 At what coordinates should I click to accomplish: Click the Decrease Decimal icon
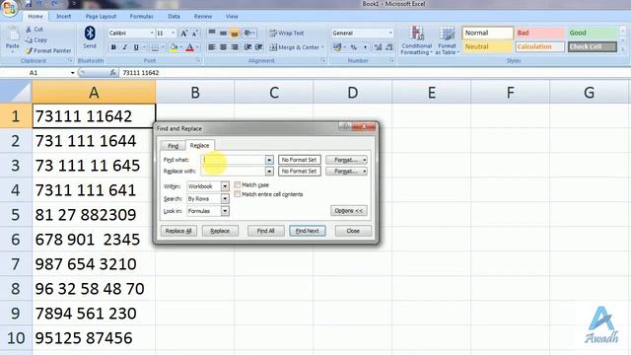(x=388, y=47)
